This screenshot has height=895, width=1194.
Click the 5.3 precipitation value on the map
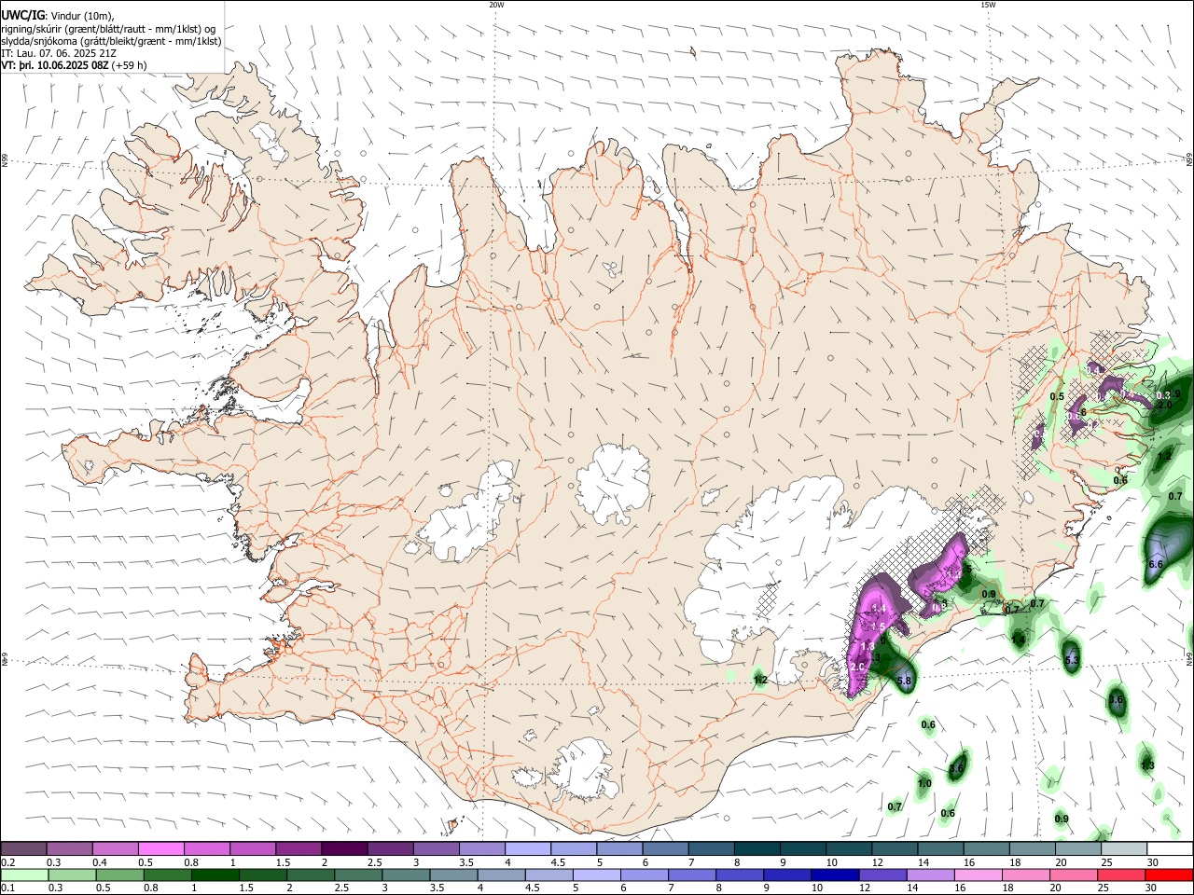click(1071, 661)
